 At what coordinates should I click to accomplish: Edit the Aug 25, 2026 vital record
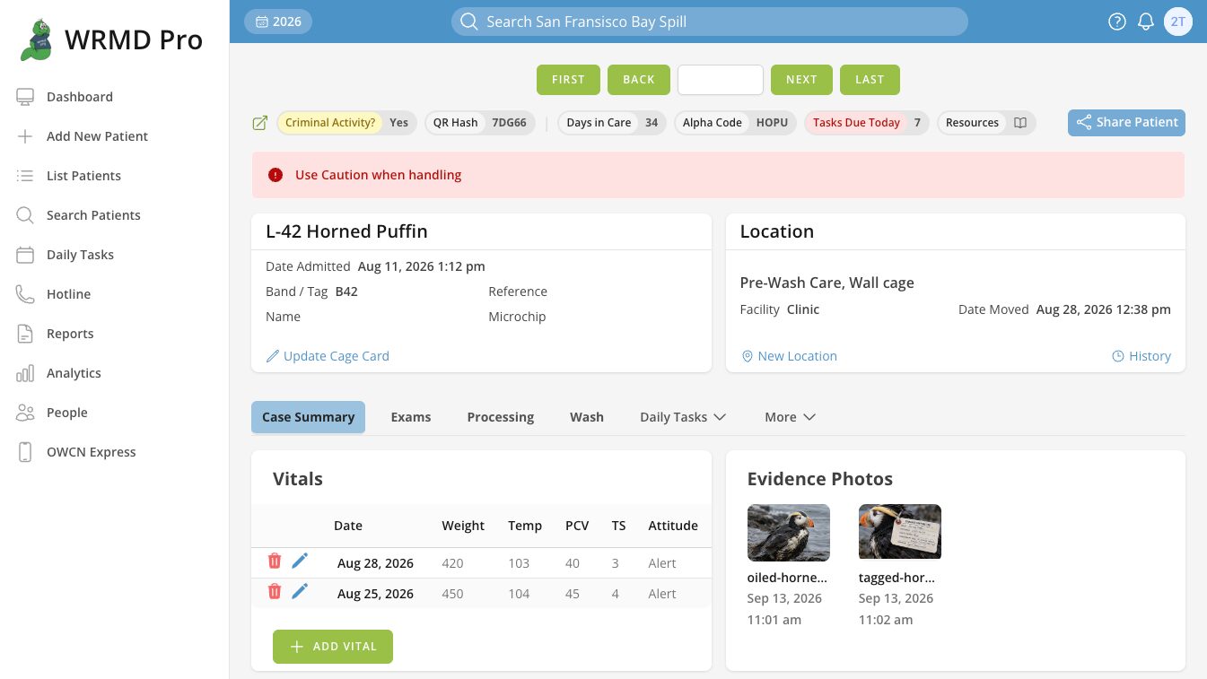(x=300, y=591)
